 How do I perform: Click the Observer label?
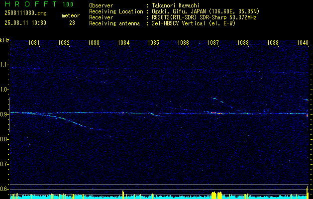(x=101, y=5)
